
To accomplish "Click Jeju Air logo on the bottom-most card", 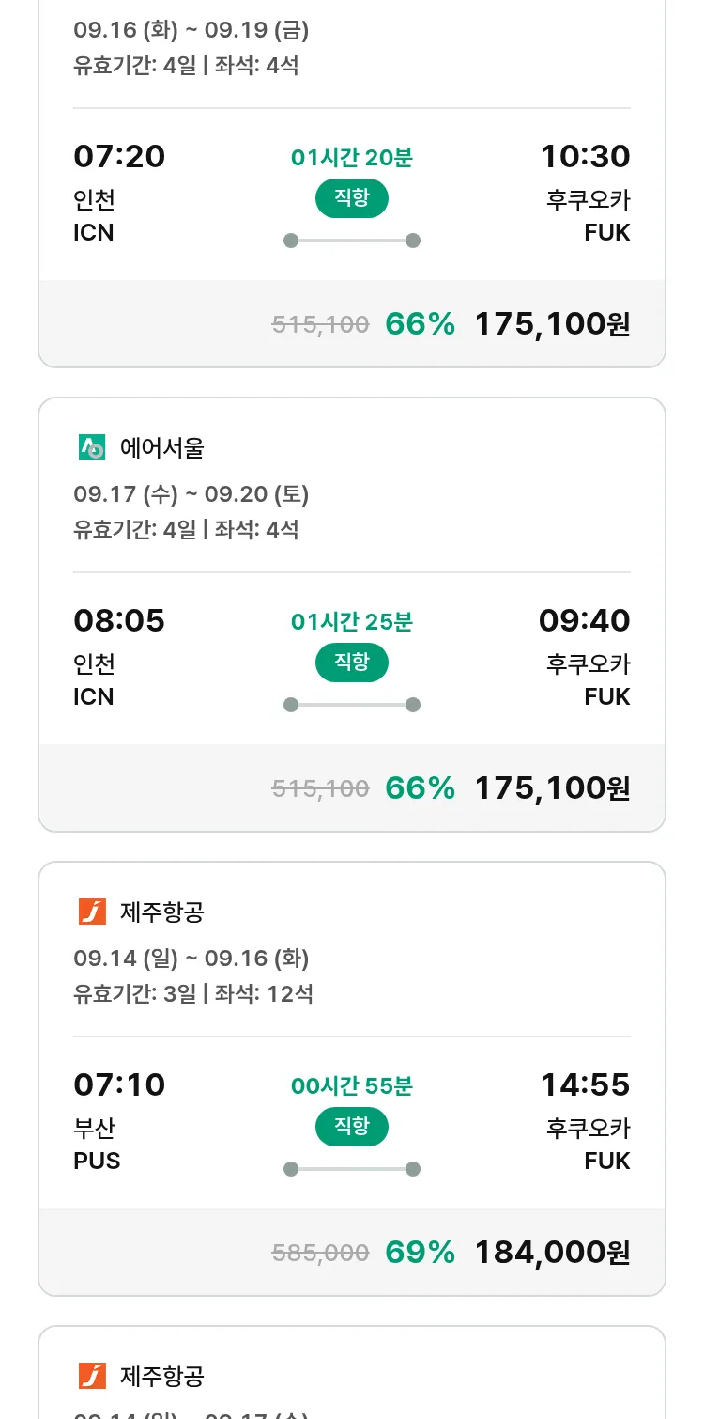I will 92,1377.
